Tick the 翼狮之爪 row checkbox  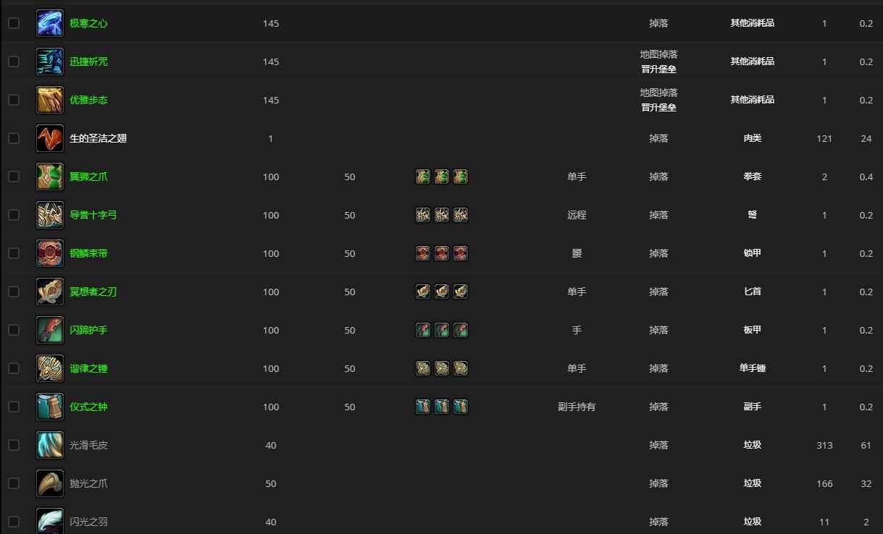pyautogui.click(x=14, y=177)
